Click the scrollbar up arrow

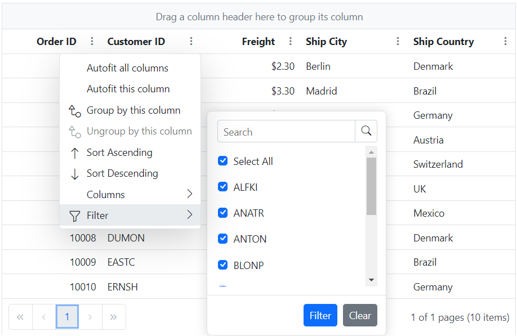click(371, 152)
